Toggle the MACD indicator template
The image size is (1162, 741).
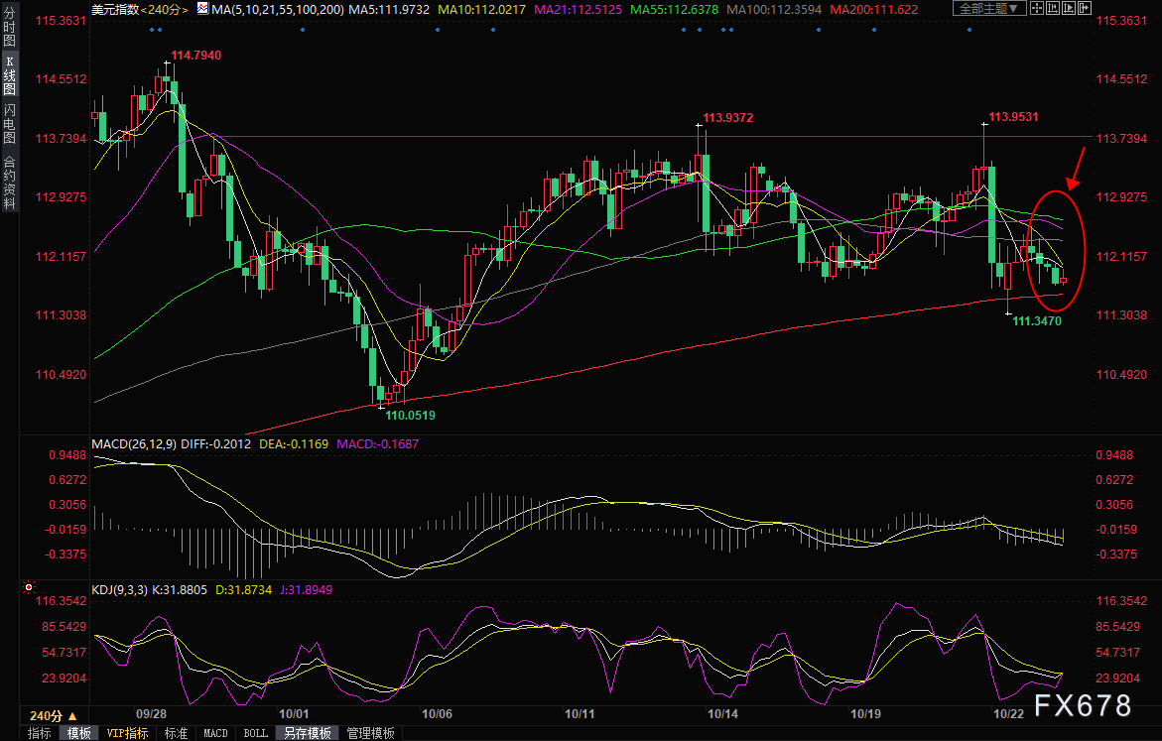[x=215, y=733]
